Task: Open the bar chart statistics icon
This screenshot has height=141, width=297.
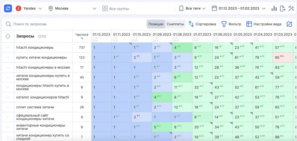Action: [274, 8]
